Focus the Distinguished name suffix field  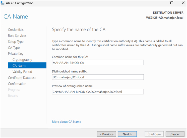98,77
